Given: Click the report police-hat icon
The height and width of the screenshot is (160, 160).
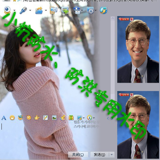Looking at the screenshot, I should 77,10.
